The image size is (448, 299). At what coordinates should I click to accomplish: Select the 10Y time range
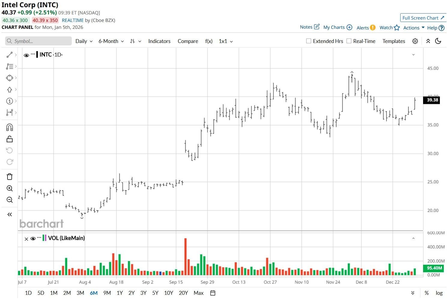click(x=169, y=293)
